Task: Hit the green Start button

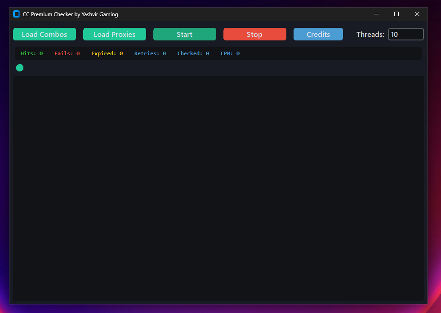Action: (184, 34)
